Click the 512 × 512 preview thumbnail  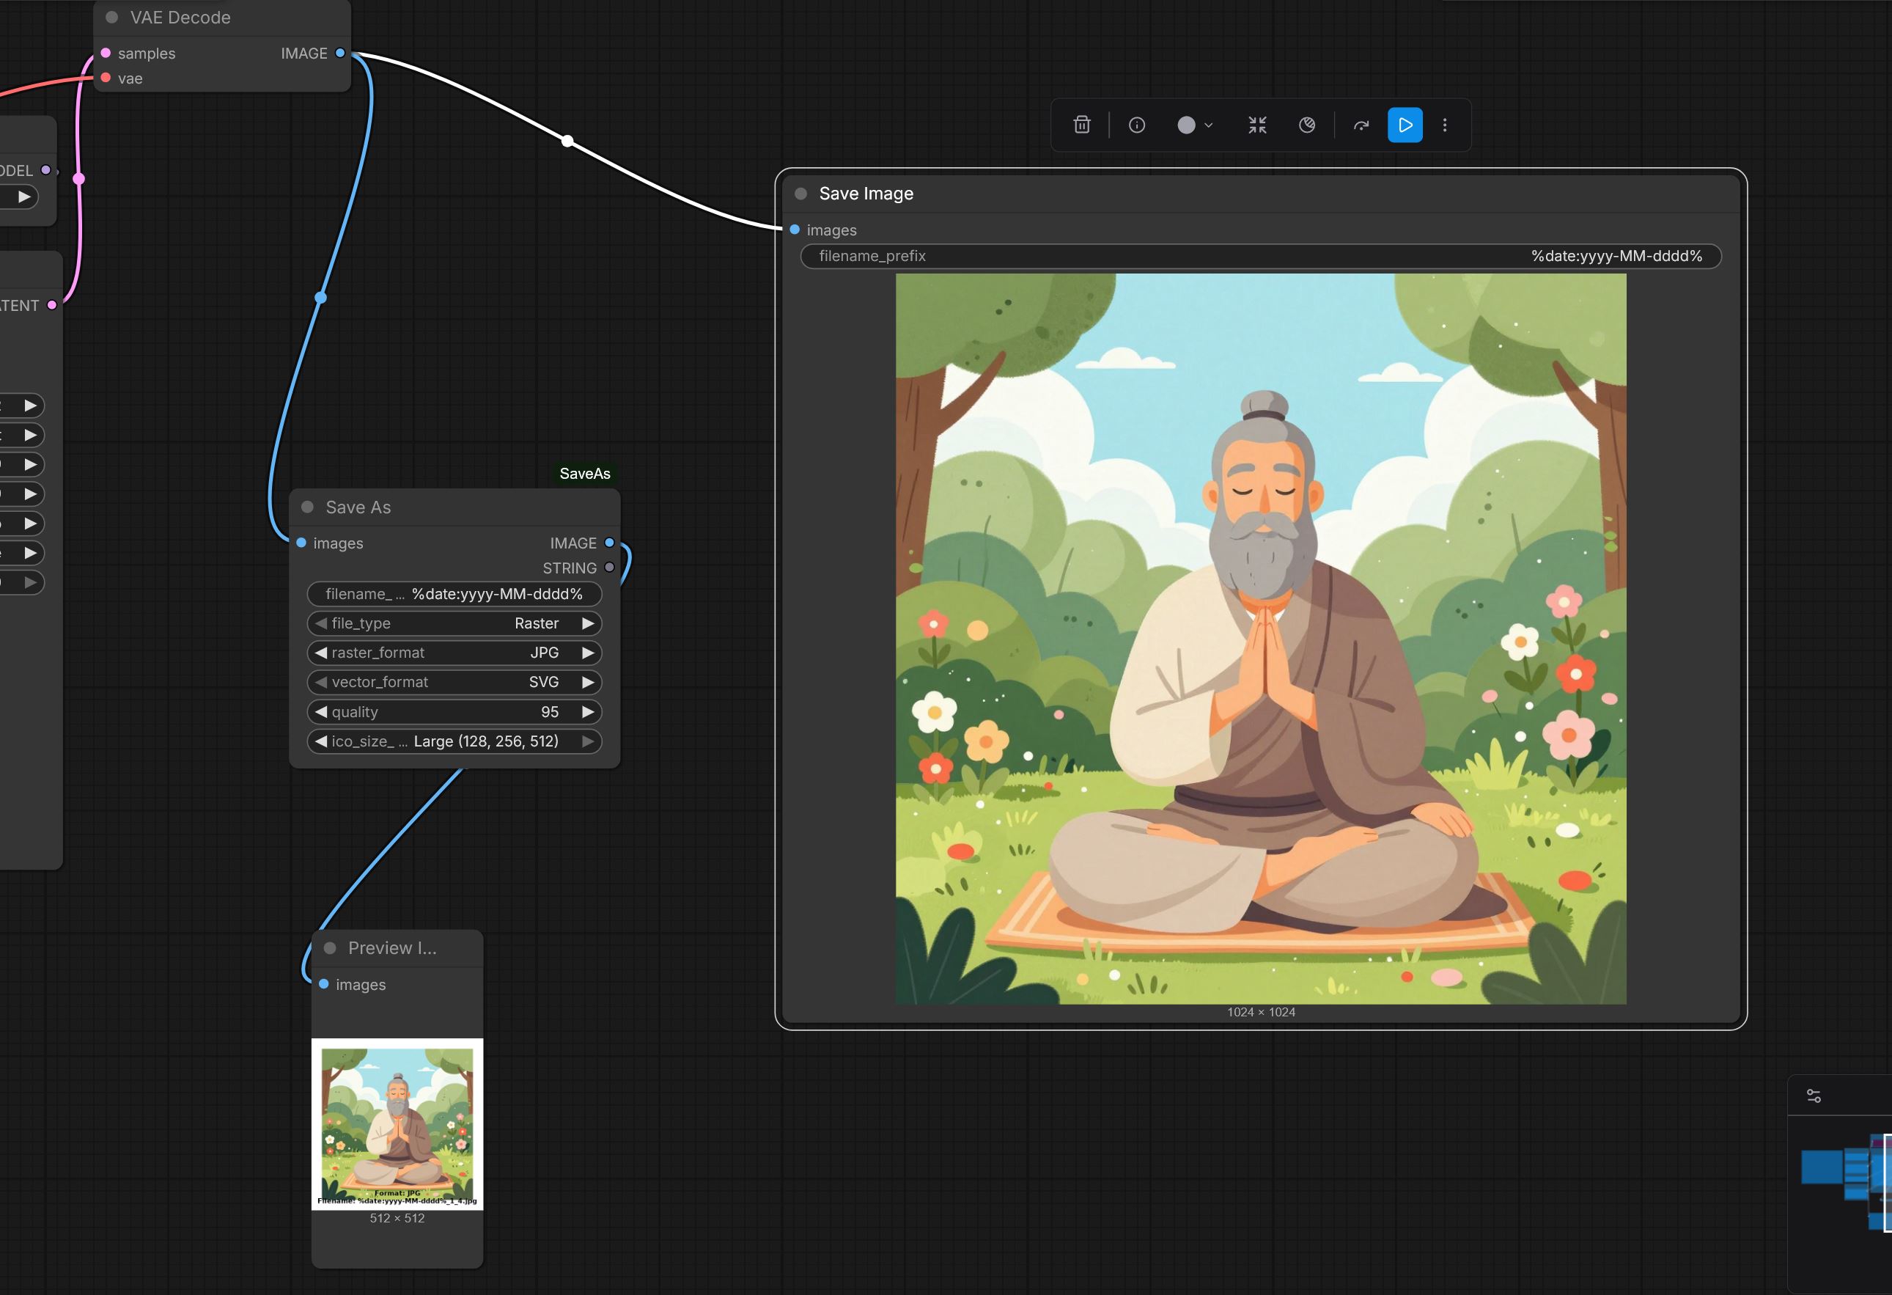[397, 1124]
